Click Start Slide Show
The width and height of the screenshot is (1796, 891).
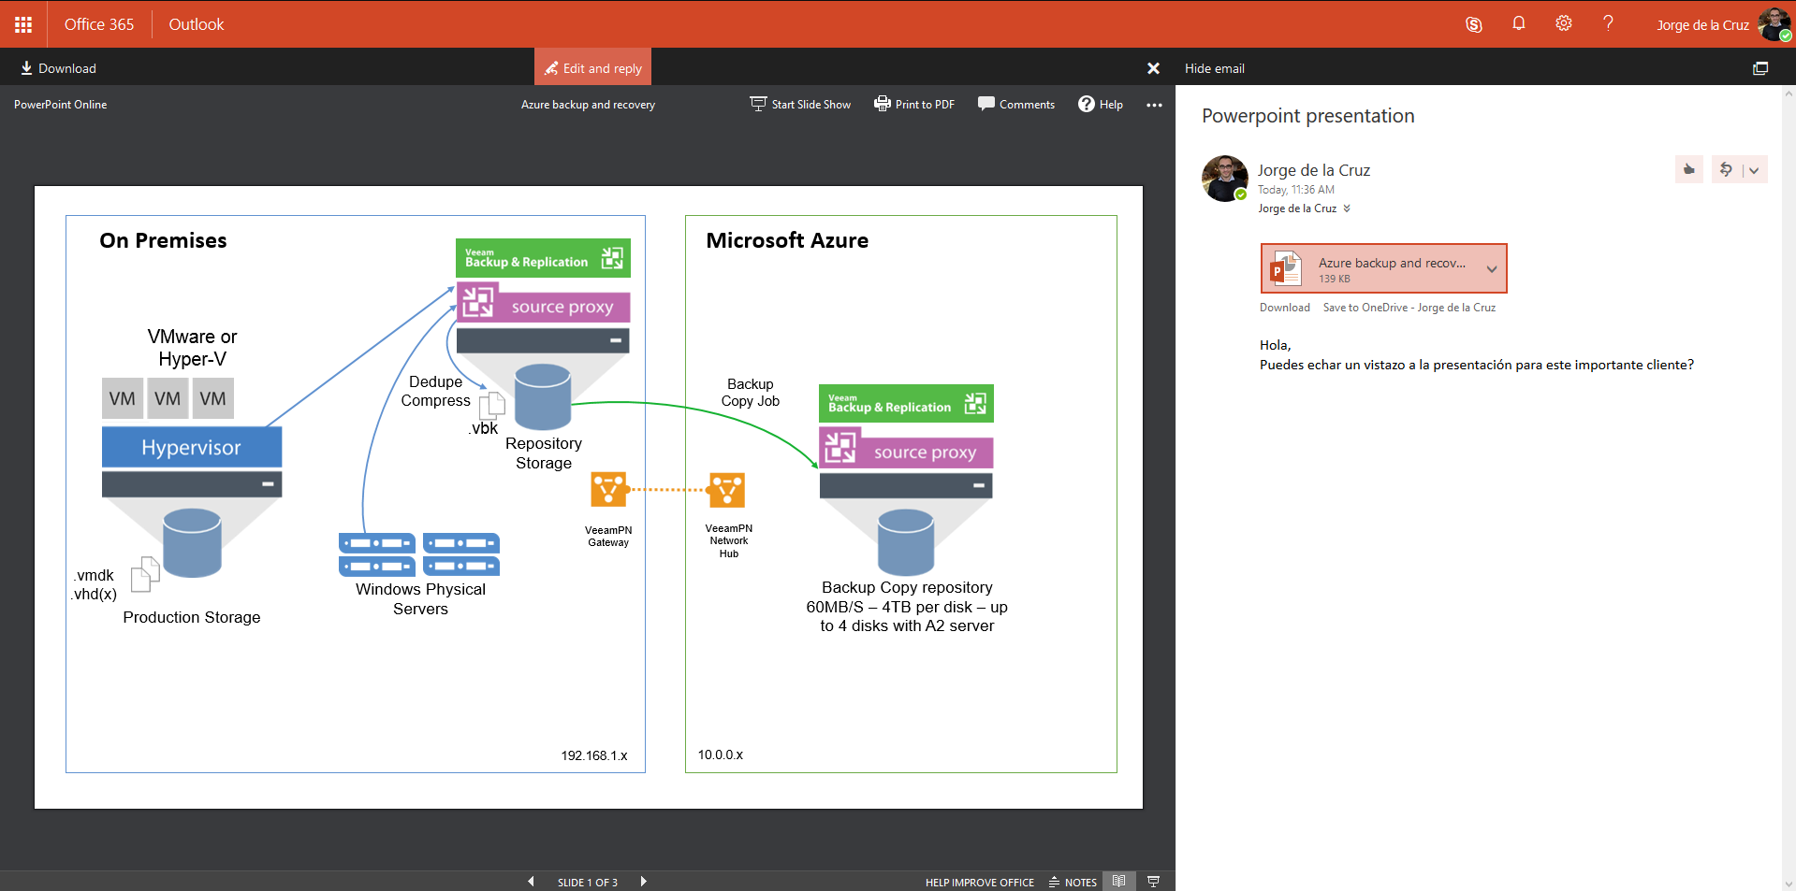(x=800, y=104)
